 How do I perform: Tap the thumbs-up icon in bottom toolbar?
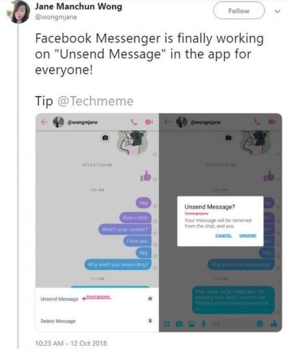point(274,324)
